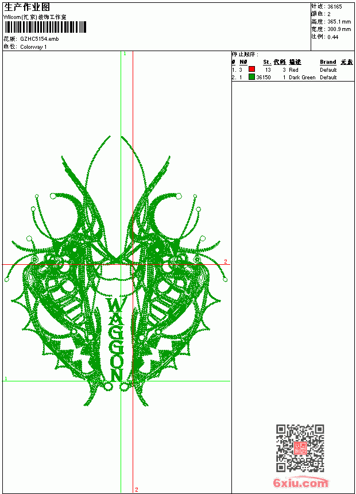Click the GZHC5154.emb file name
This screenshot has height=494, width=356.
[40, 38]
